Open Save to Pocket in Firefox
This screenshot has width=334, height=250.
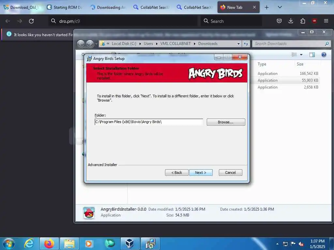279,21
